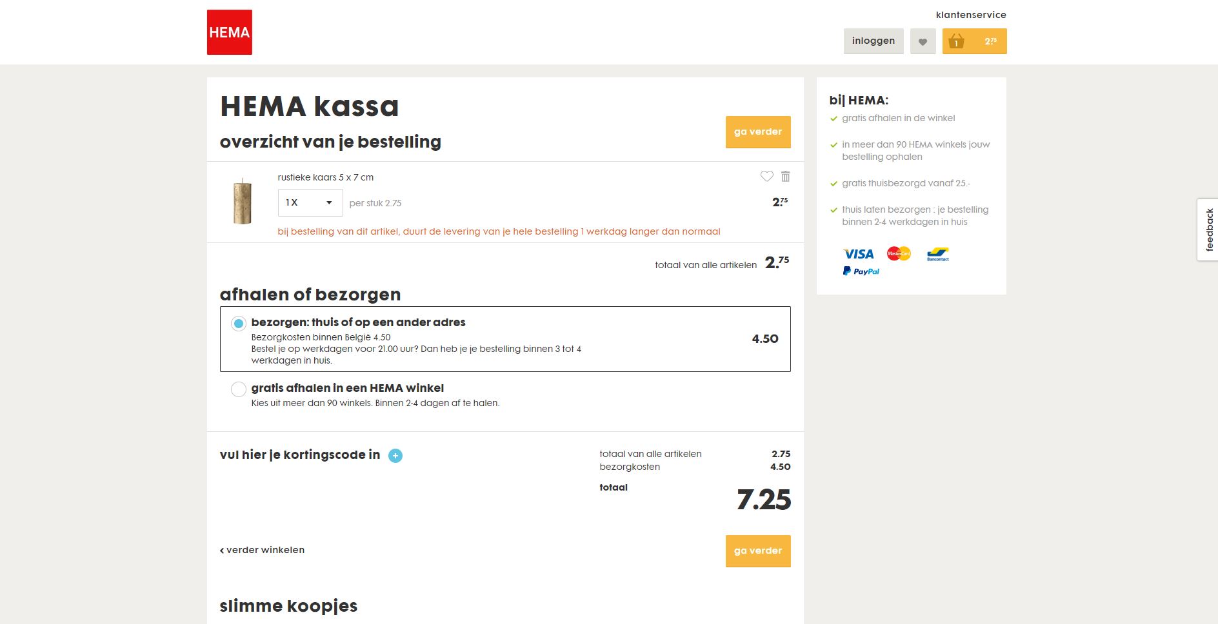This screenshot has height=624, width=1218.
Task: Choose gratis afhalen in een HEMA winkel
Action: tap(239, 389)
